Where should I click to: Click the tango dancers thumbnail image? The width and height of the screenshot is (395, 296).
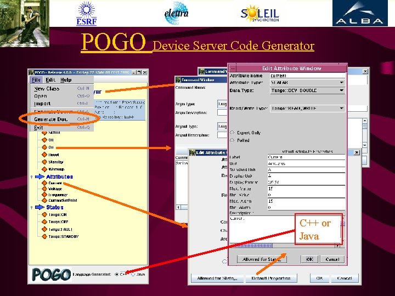25,24
